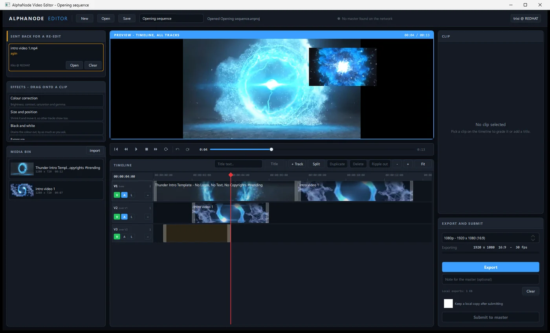
Task: Open the 1080p export resolution dropdown
Action: tap(490, 238)
